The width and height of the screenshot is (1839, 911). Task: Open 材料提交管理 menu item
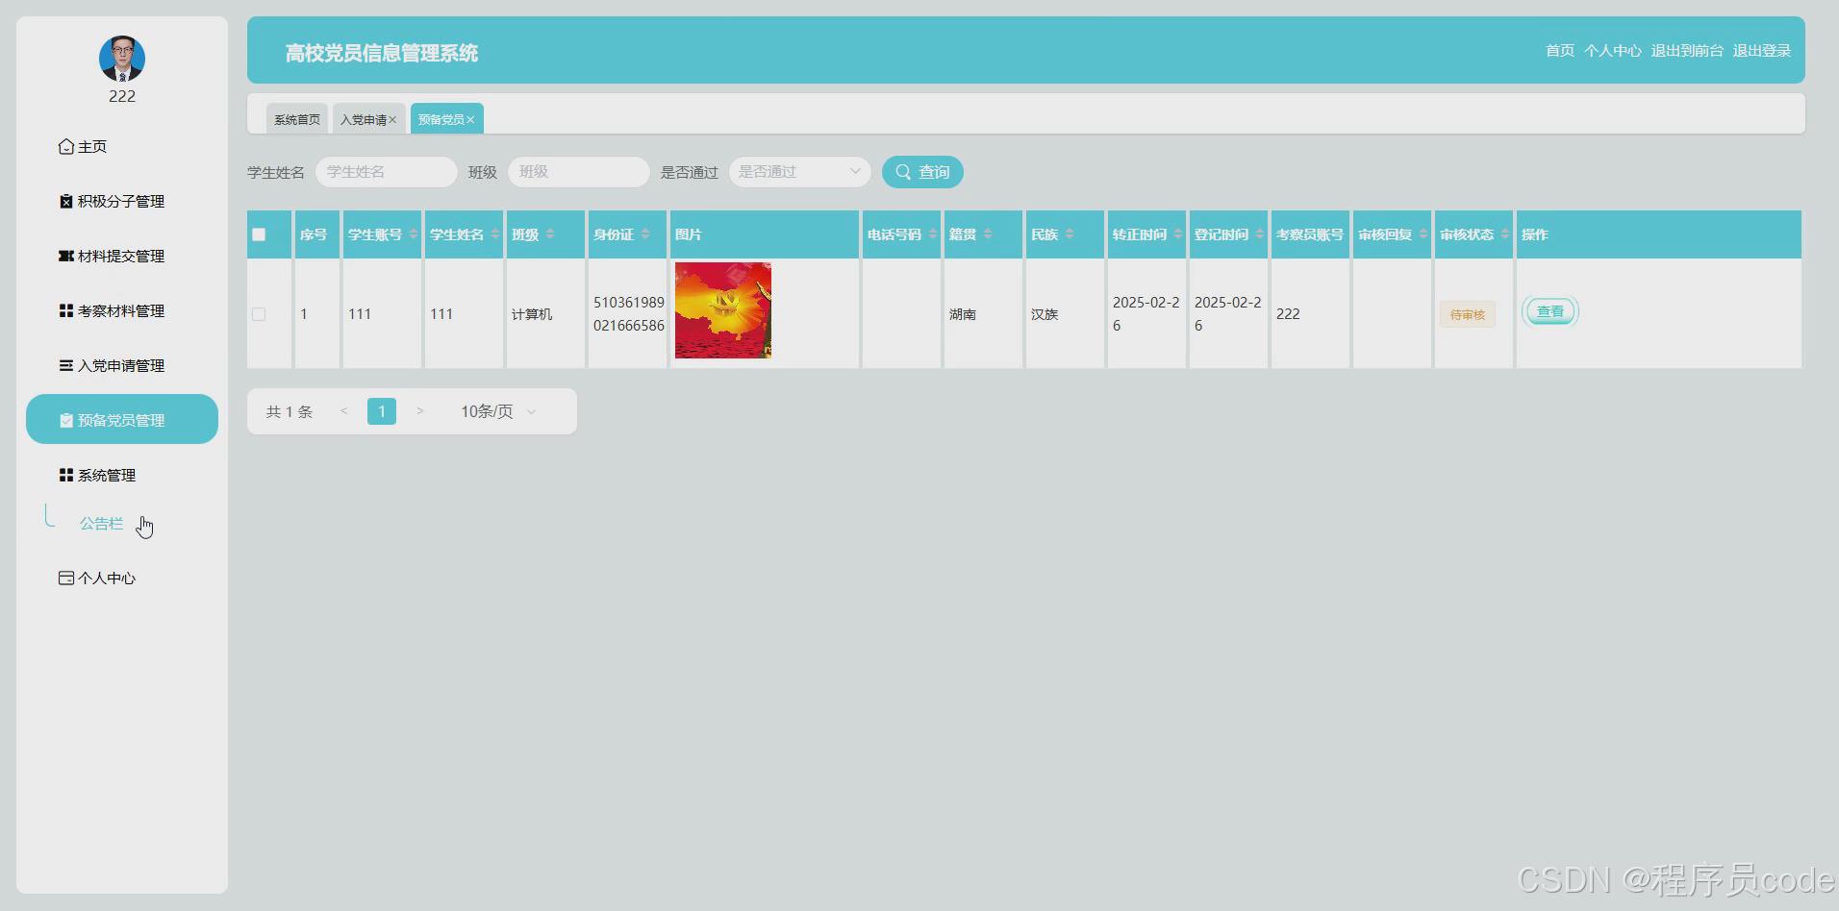122,257
